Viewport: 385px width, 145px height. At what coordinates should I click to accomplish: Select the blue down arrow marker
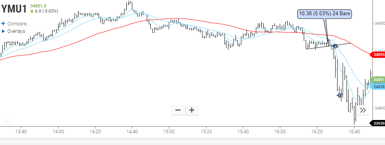pyautogui.click(x=336, y=46)
